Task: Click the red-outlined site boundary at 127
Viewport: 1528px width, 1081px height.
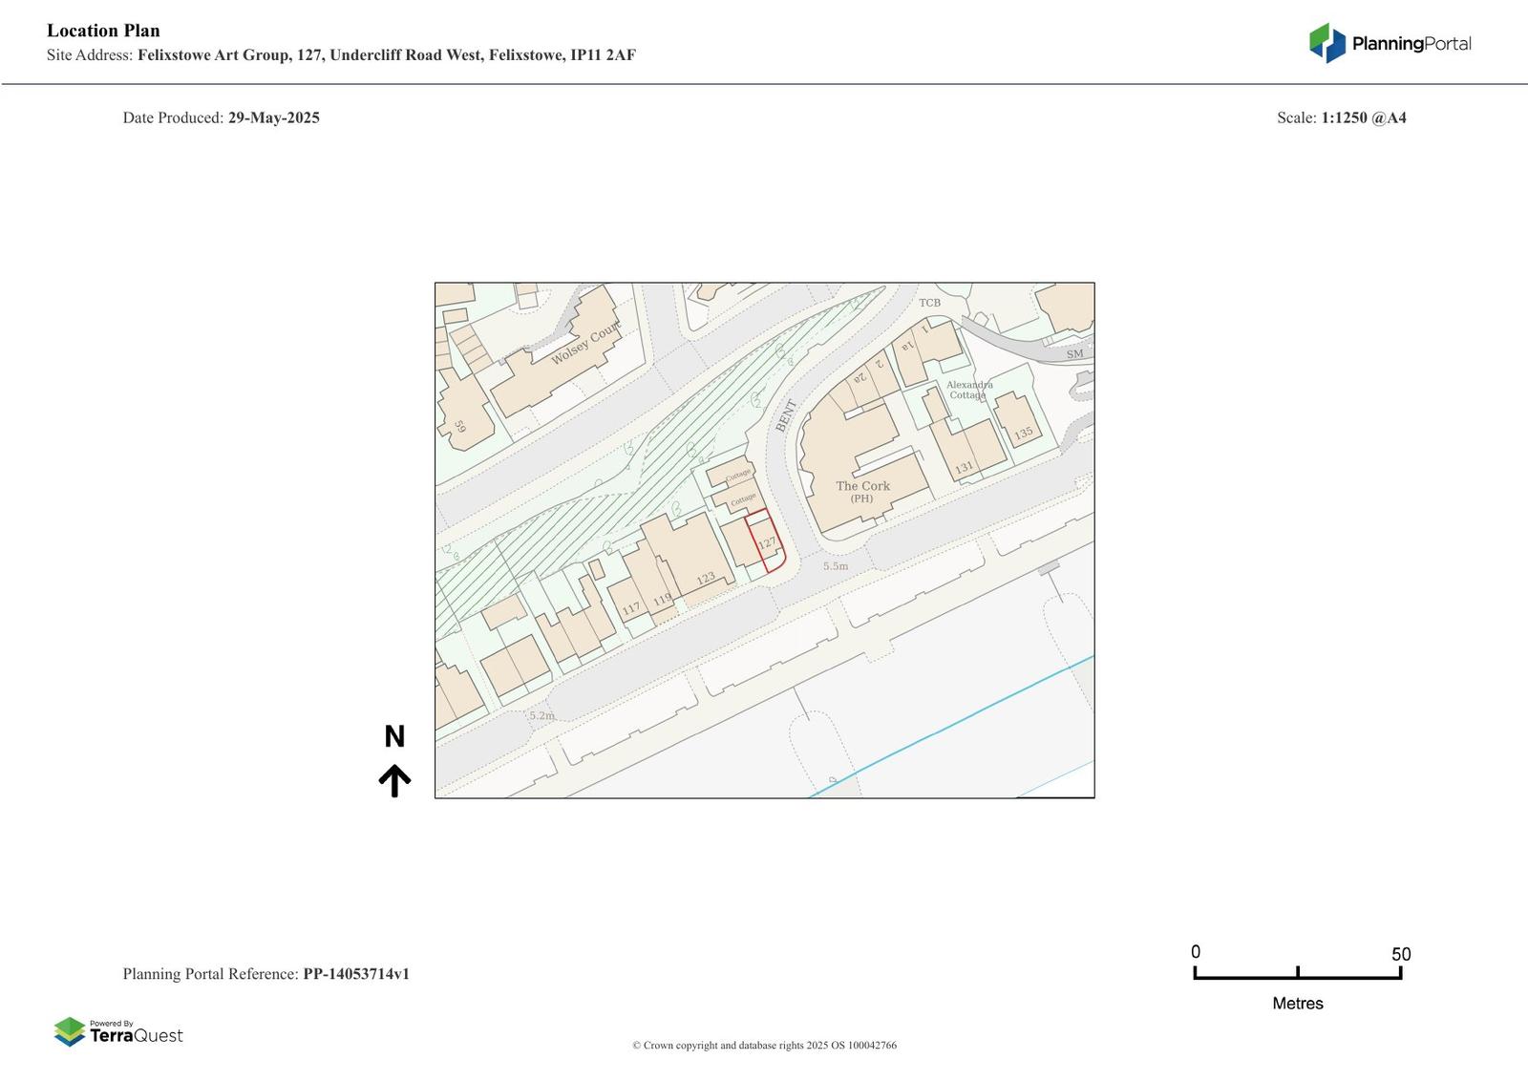Action: [764, 541]
